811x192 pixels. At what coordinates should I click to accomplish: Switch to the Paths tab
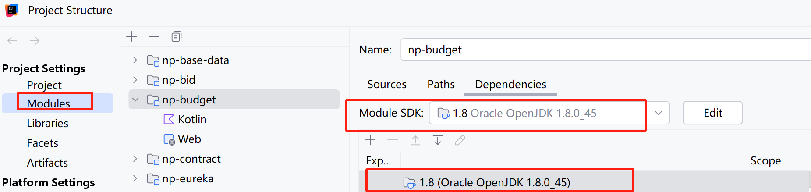[441, 84]
